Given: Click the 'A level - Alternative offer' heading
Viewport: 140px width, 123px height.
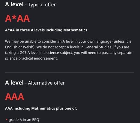Looking at the screenshot, I should point(35,83).
